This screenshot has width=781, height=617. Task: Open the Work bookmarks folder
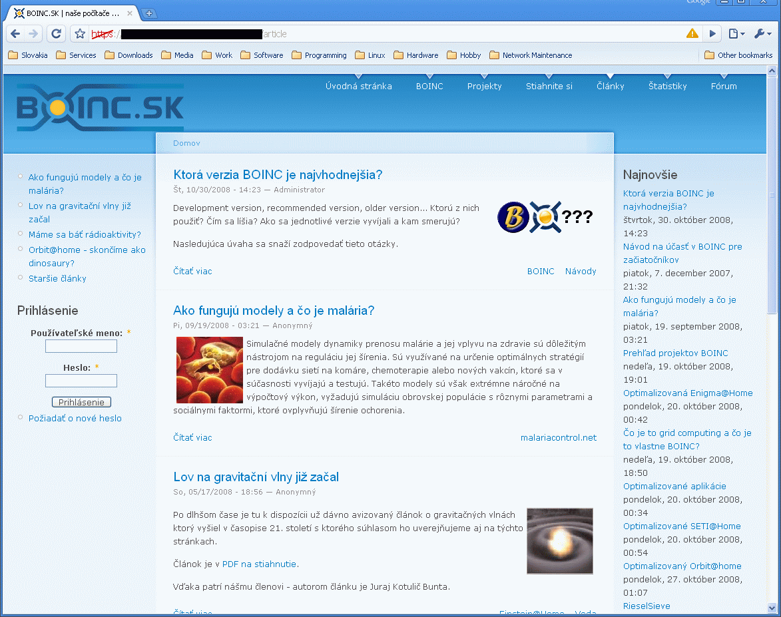217,55
